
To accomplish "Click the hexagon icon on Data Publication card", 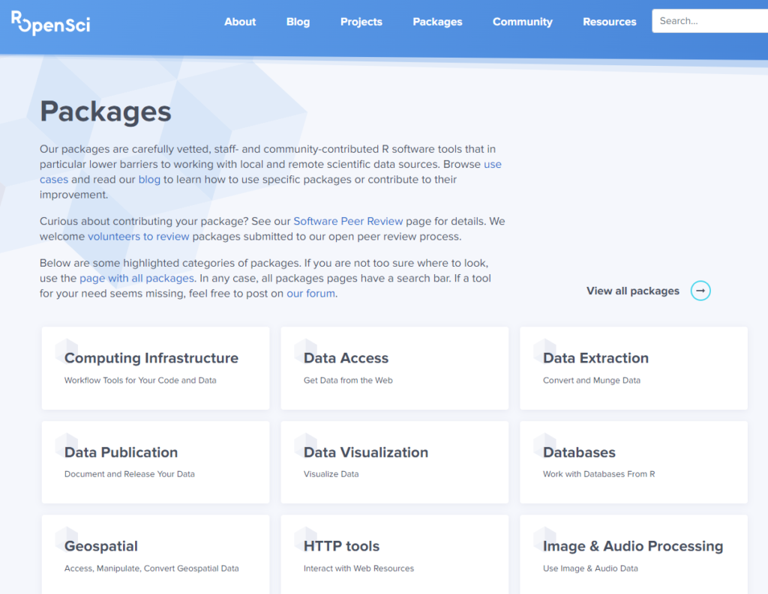I will (67, 445).
